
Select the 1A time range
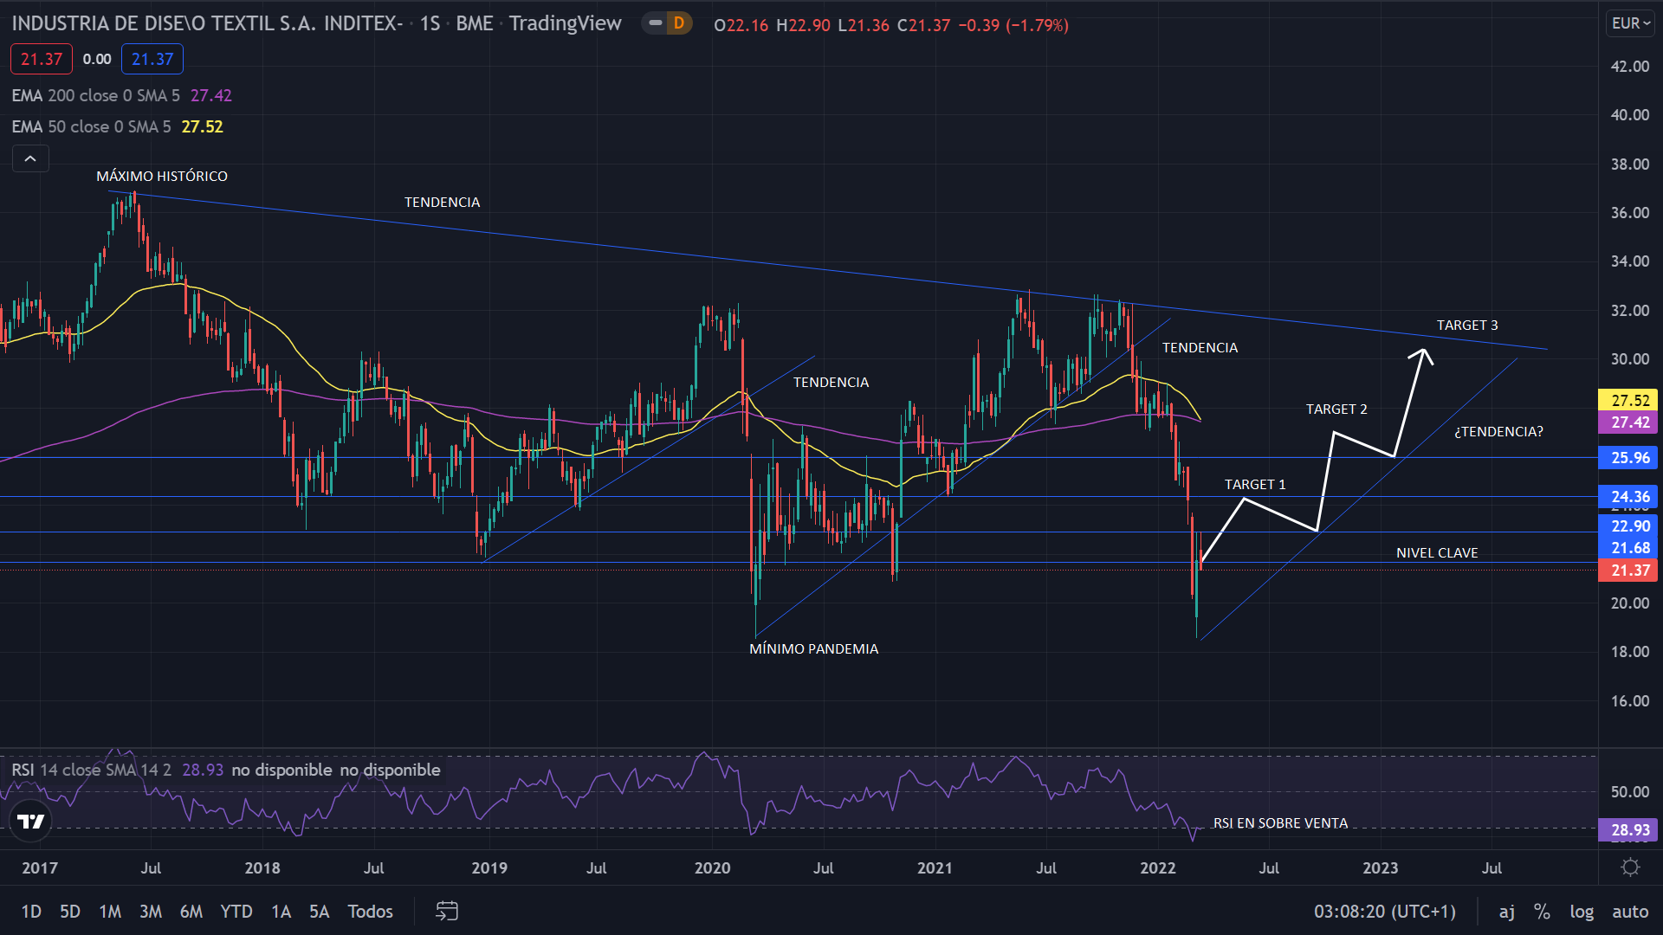click(x=281, y=912)
